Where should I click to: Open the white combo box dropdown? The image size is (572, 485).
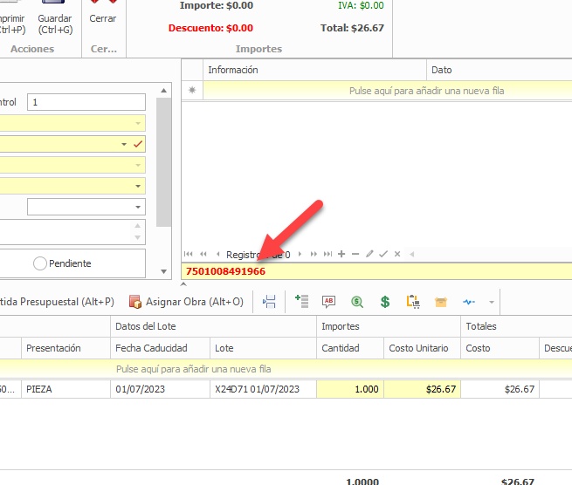(x=138, y=207)
